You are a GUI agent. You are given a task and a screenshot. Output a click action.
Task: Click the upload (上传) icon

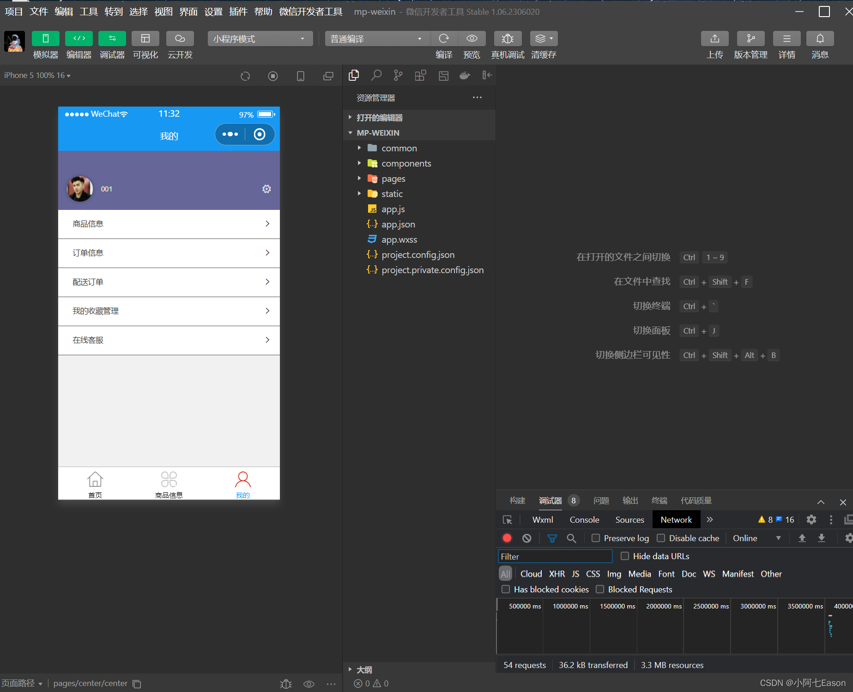[714, 39]
